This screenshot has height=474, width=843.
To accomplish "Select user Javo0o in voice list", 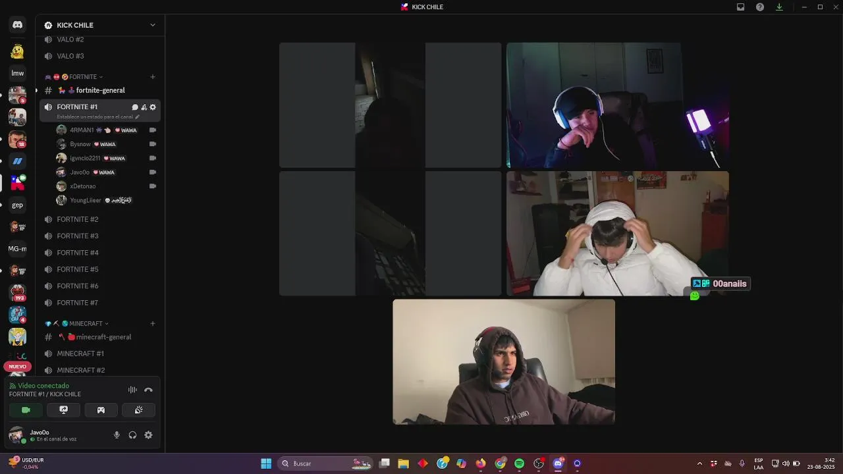I will 107,172.
